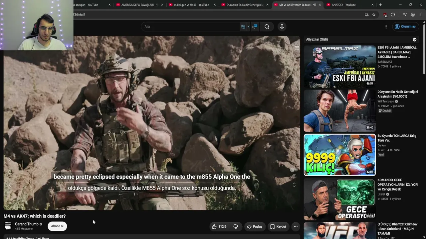Click the video title 'M4 vs AK47; which is deadlier?'
Screen dimensions: 426x239
(35, 216)
